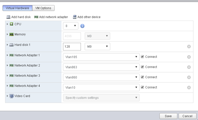Expand the Hard disk 1 row
The width and height of the screenshot is (198, 120).
(7, 45)
